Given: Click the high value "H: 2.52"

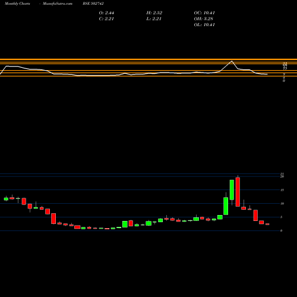Looking at the screenshot, I should [x=154, y=13].
